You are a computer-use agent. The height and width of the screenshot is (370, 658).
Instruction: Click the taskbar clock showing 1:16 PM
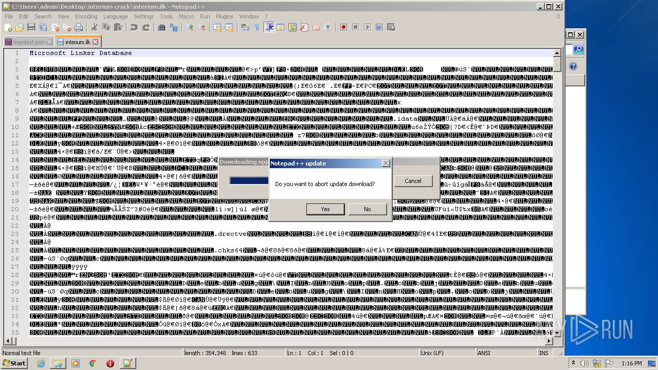point(631,363)
